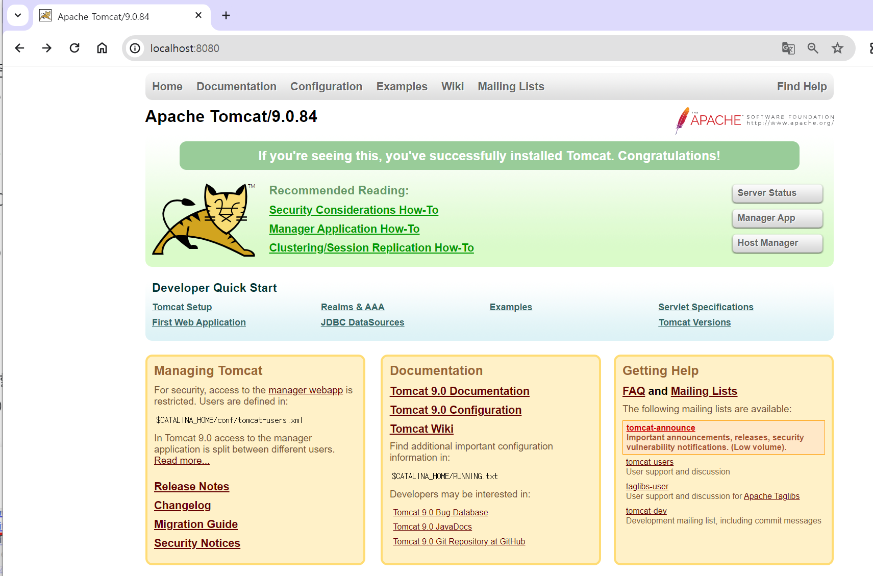Screen dimensions: 873x576
Task: Open Tomcat 9.0 Configuration link
Action: click(456, 410)
